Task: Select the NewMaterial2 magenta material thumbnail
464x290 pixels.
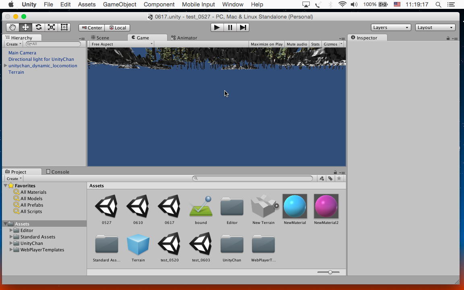Action: point(326,206)
